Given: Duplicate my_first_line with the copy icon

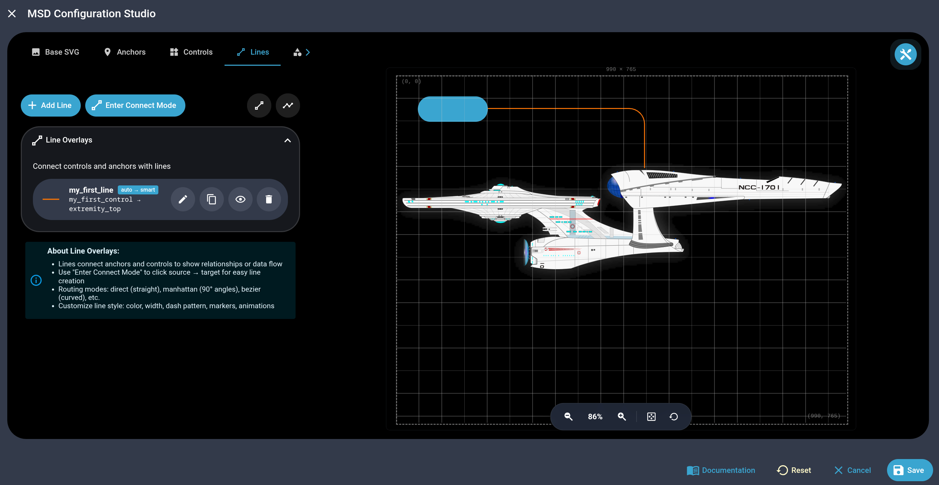Looking at the screenshot, I should tap(212, 199).
